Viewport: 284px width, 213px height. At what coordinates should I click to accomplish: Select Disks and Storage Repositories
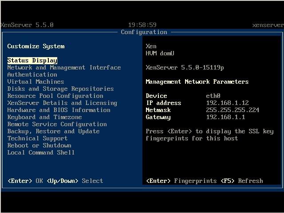(60, 89)
